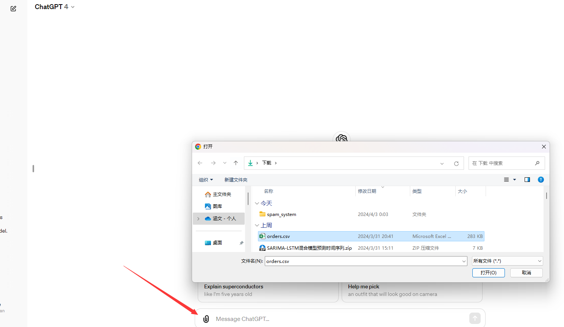Open the 组织 menu
This screenshot has width=564, height=327.
[x=206, y=180]
